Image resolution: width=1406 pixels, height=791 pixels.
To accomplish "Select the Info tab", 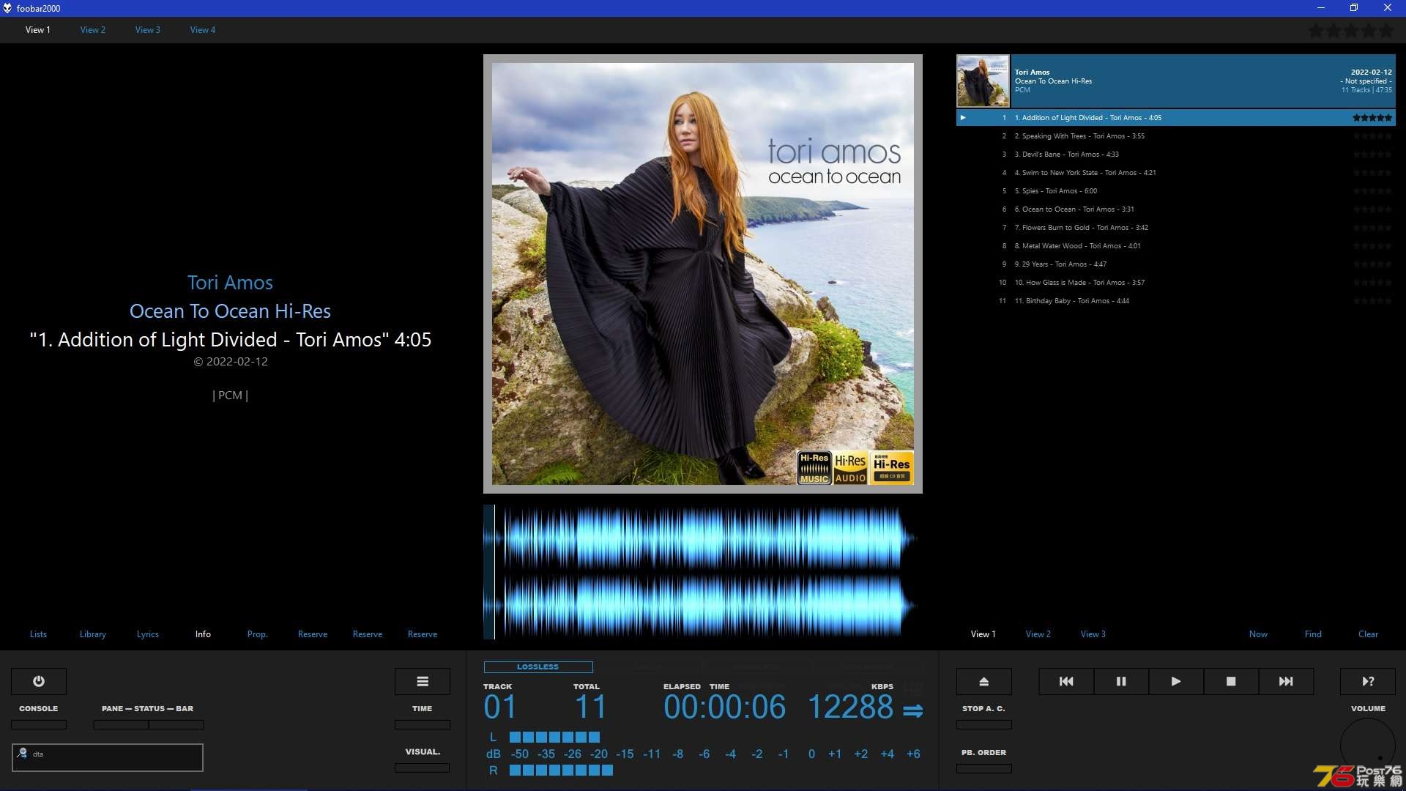I will [203, 634].
